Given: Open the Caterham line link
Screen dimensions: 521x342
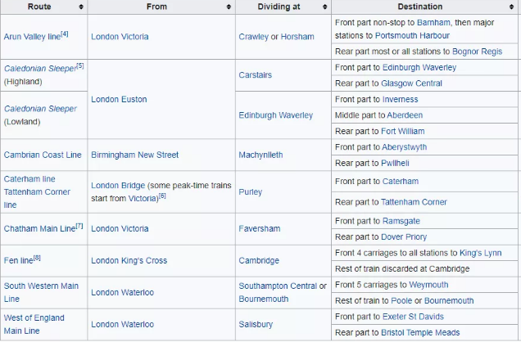Looking at the screenshot, I should coord(29,179).
